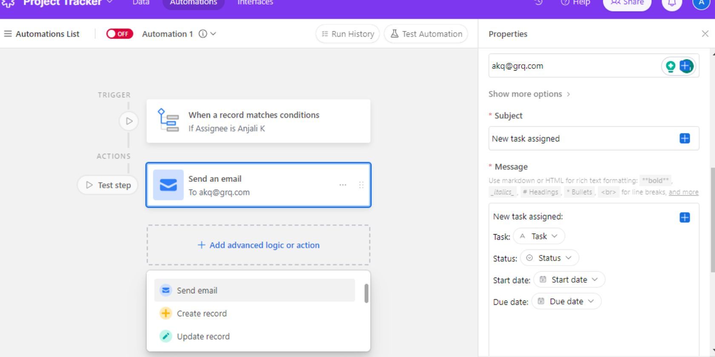The height and width of the screenshot is (357, 715).
Task: Click the Automation 1 info icon
Action: click(203, 34)
